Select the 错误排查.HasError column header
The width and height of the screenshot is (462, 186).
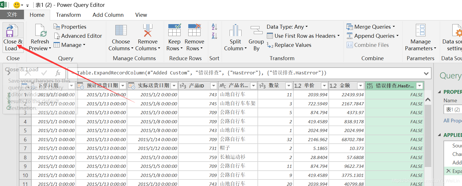(394, 85)
